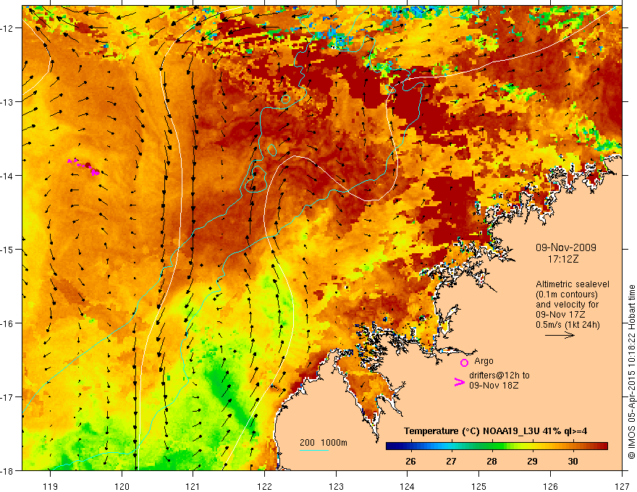The height and width of the screenshot is (492, 637).
Task: Click longitude axis label 124
Action: 408,486
